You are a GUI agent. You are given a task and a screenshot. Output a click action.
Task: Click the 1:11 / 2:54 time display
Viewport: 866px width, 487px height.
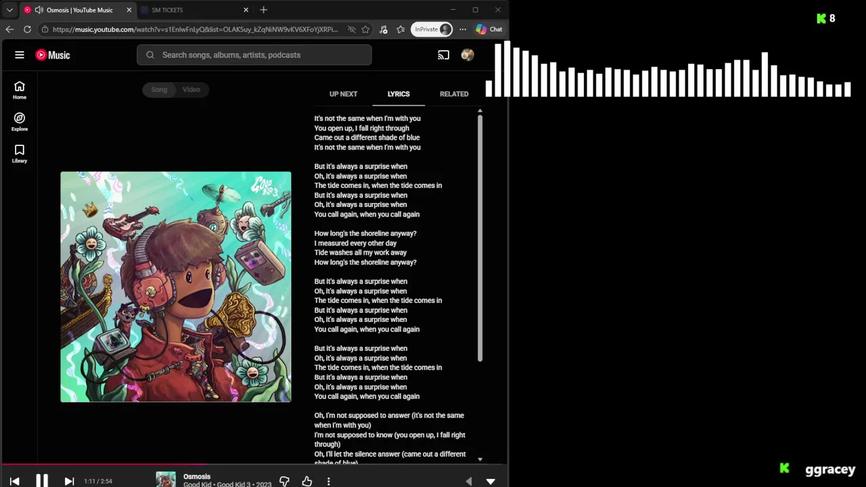point(98,481)
